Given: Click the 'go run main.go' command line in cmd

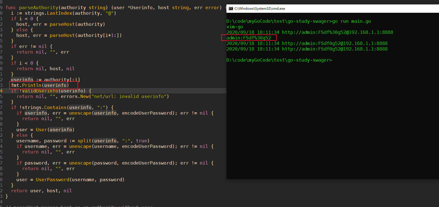Looking at the screenshot, I should 299,21.
